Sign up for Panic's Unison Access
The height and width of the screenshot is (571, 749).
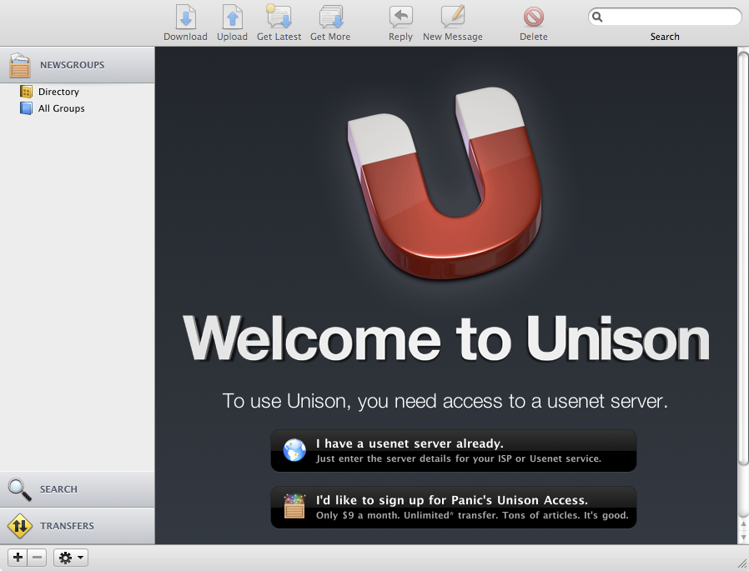tap(453, 507)
